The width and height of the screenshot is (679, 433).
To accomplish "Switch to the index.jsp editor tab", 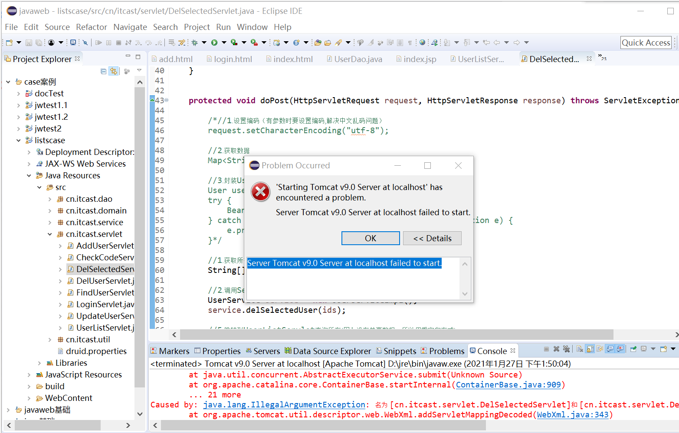I will coord(416,59).
